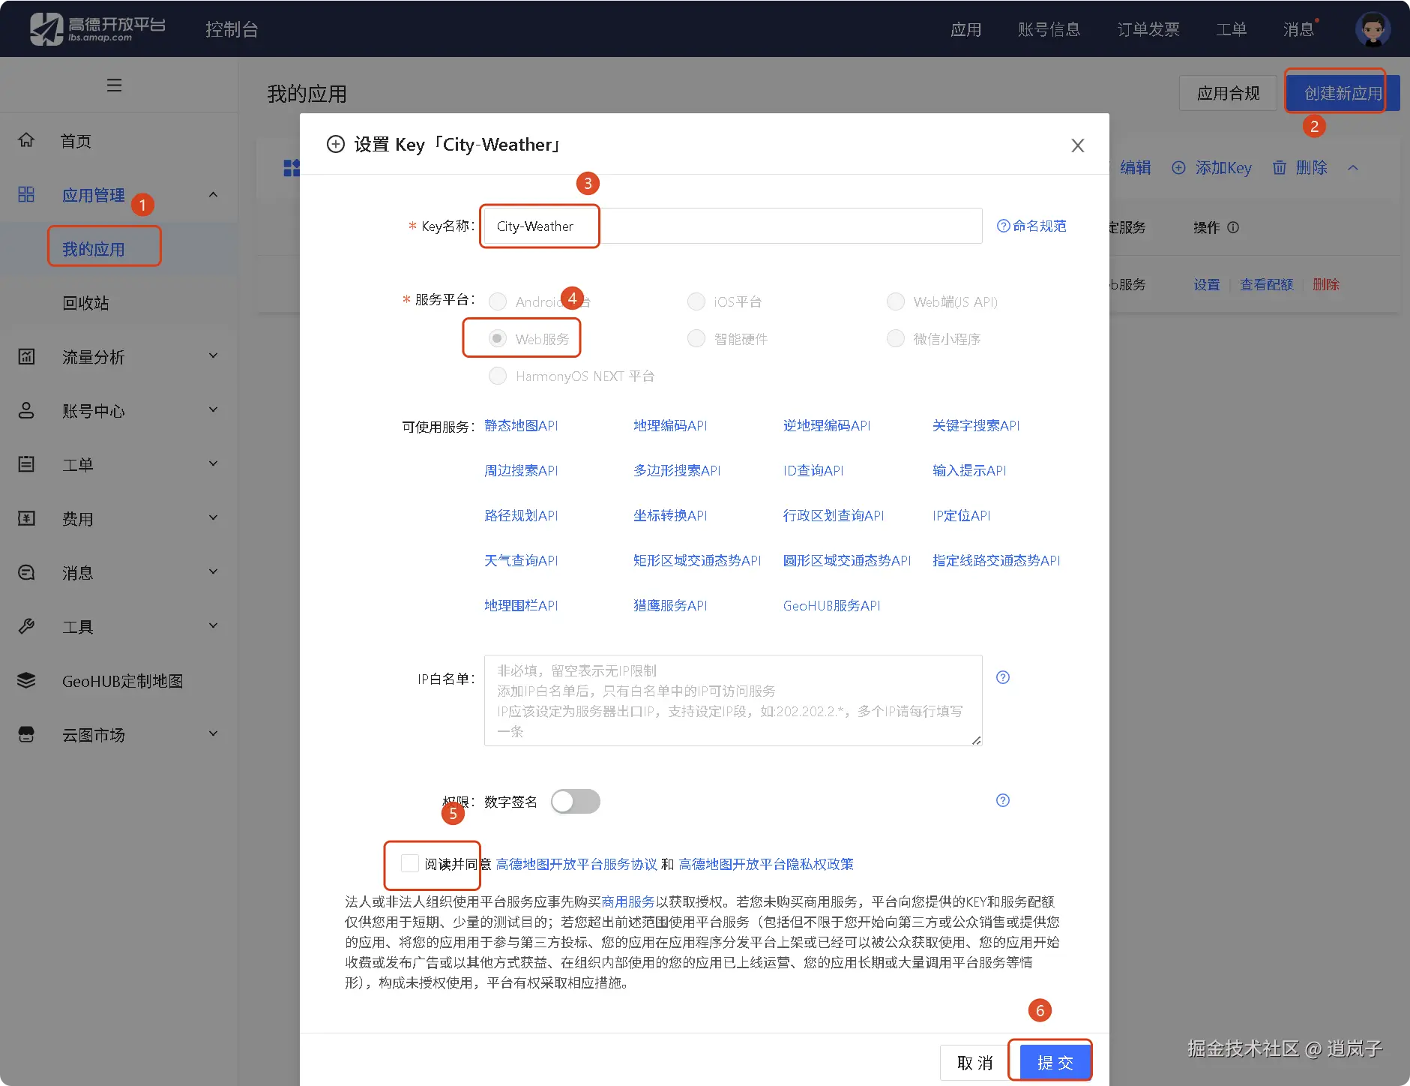Click the 创建新应用 button
The width and height of the screenshot is (1410, 1086).
click(1343, 93)
